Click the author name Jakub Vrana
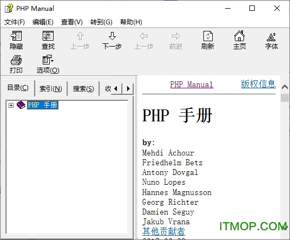 coord(166,222)
